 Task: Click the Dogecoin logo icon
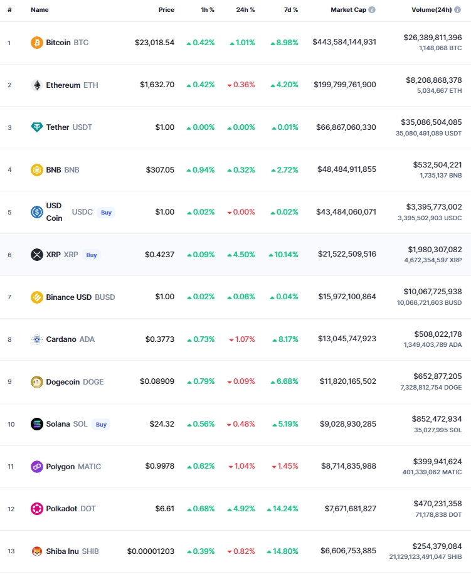36,382
